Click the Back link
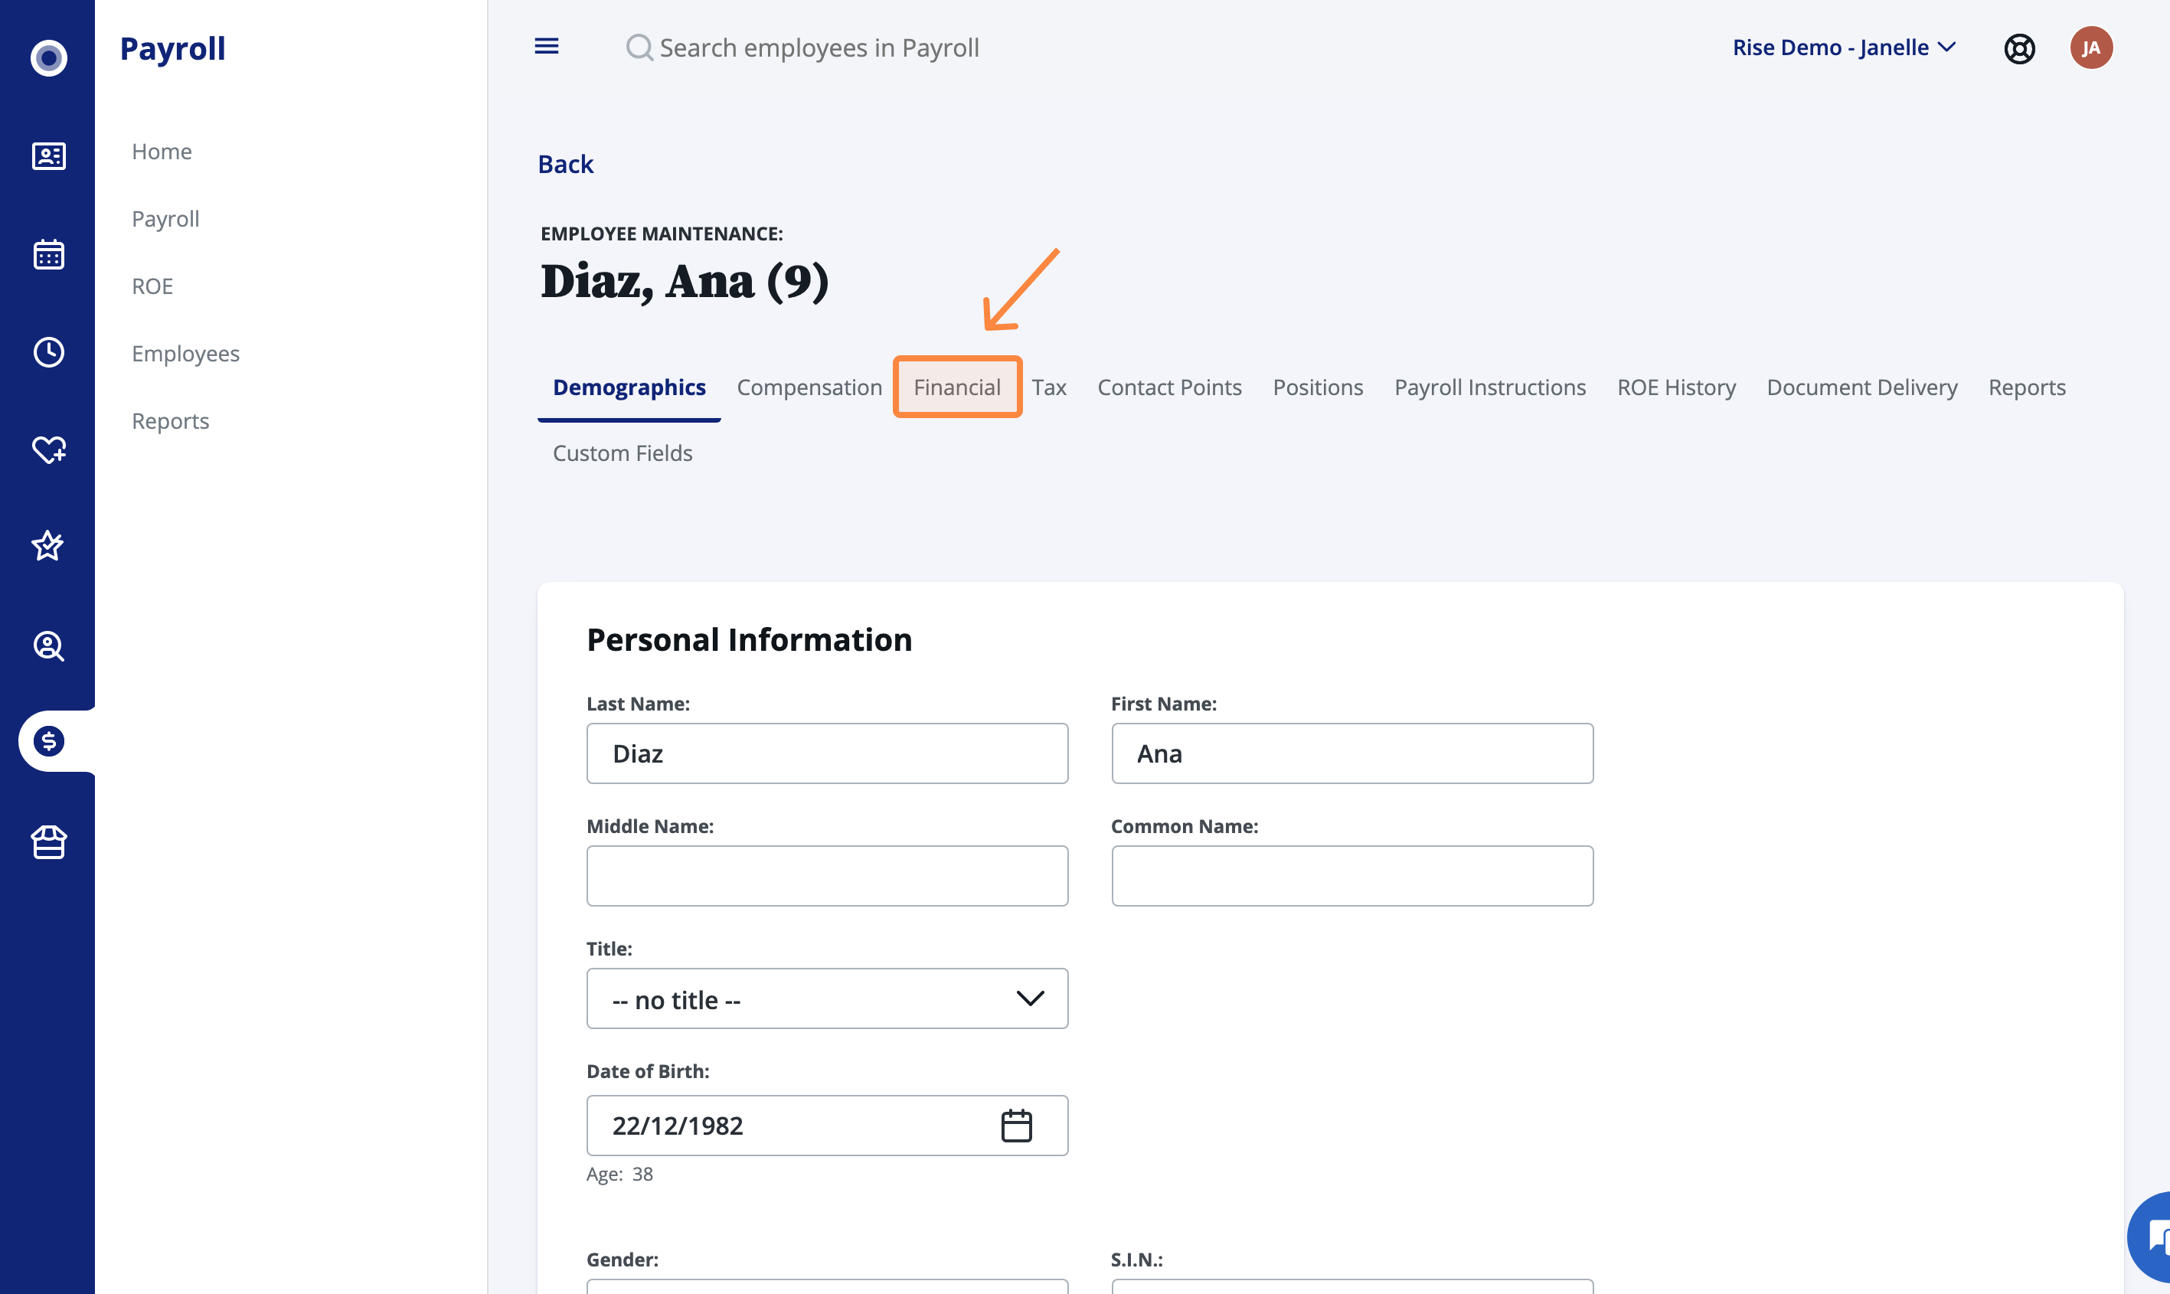2170x1294 pixels. pyautogui.click(x=565, y=164)
